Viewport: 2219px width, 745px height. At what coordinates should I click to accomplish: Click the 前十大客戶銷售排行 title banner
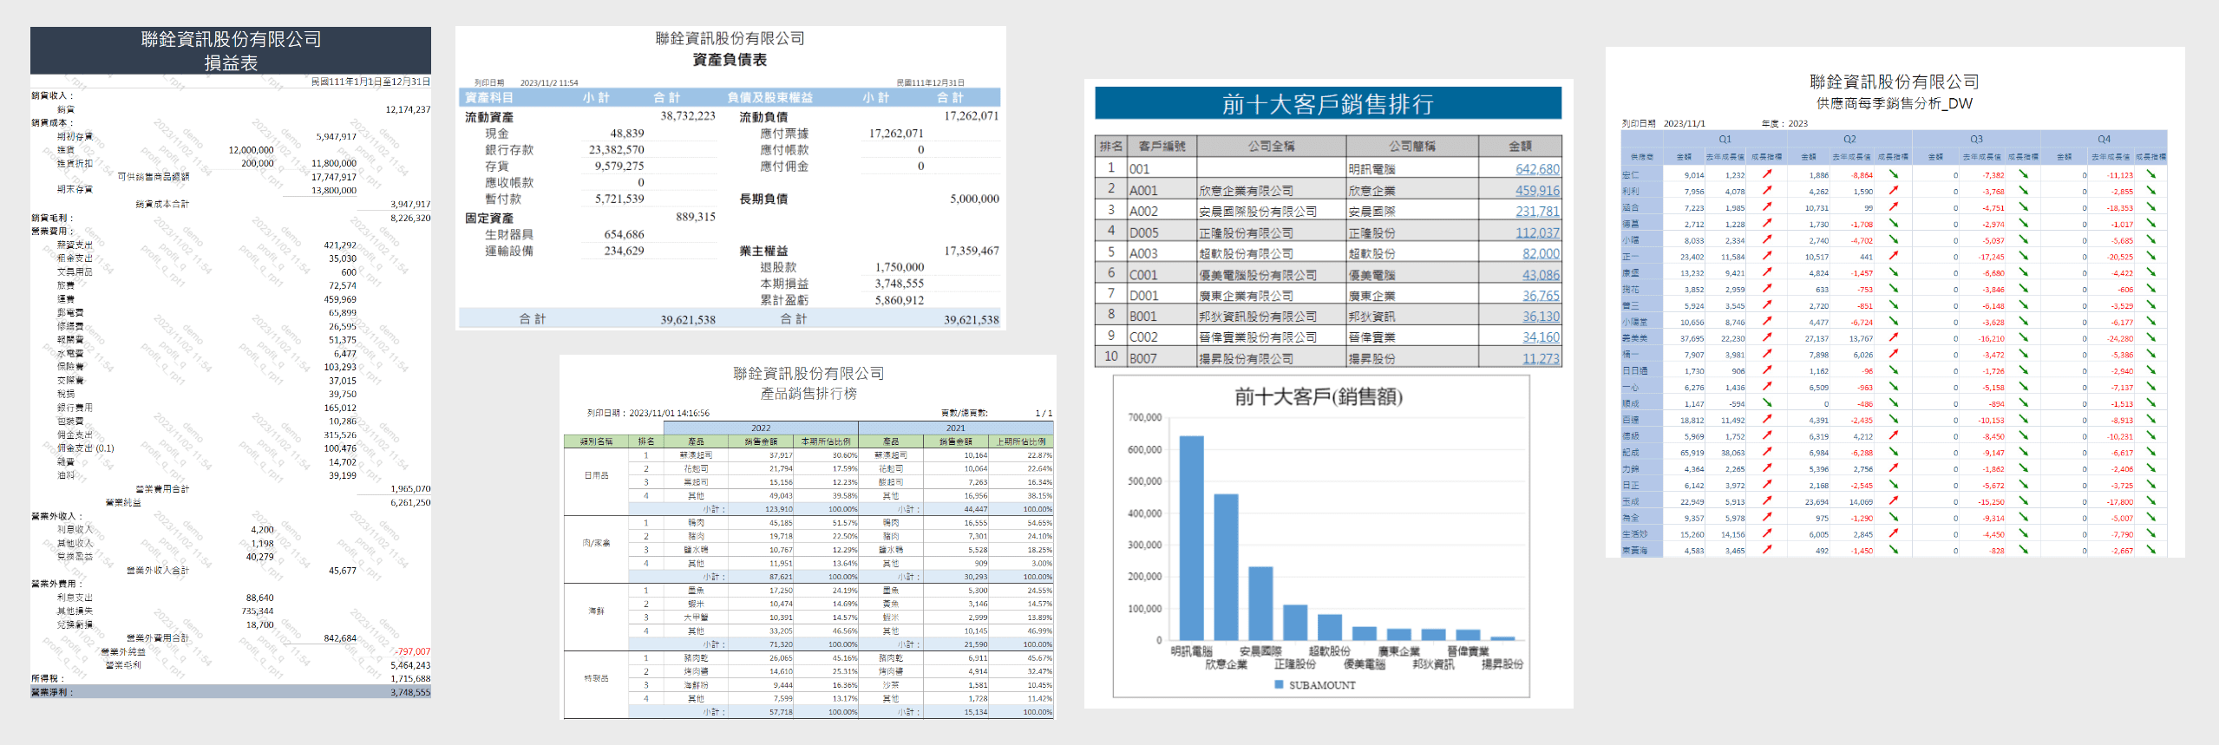tap(1327, 104)
